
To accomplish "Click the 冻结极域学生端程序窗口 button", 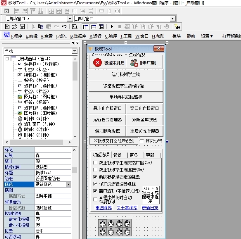I will click(x=126, y=86).
